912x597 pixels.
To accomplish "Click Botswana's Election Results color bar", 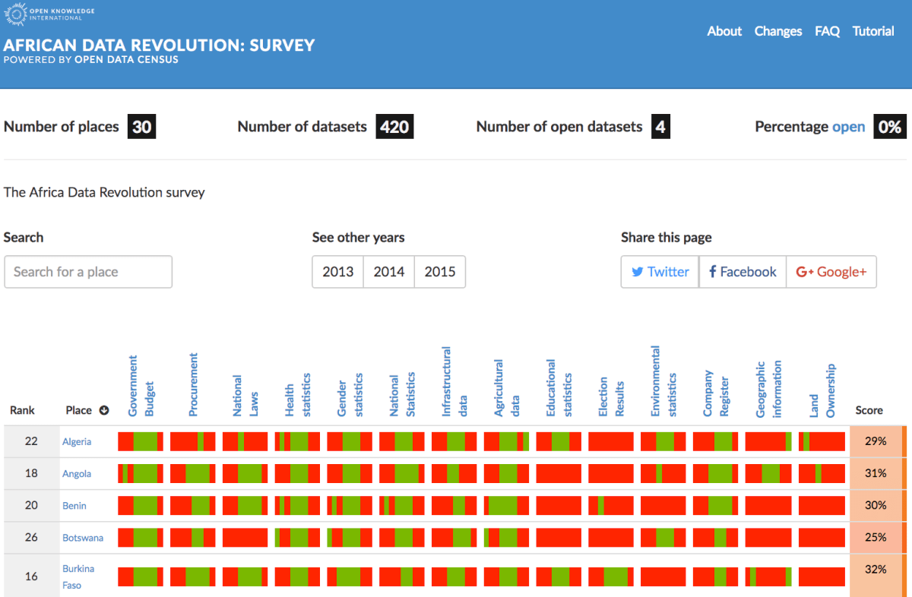I will click(611, 538).
